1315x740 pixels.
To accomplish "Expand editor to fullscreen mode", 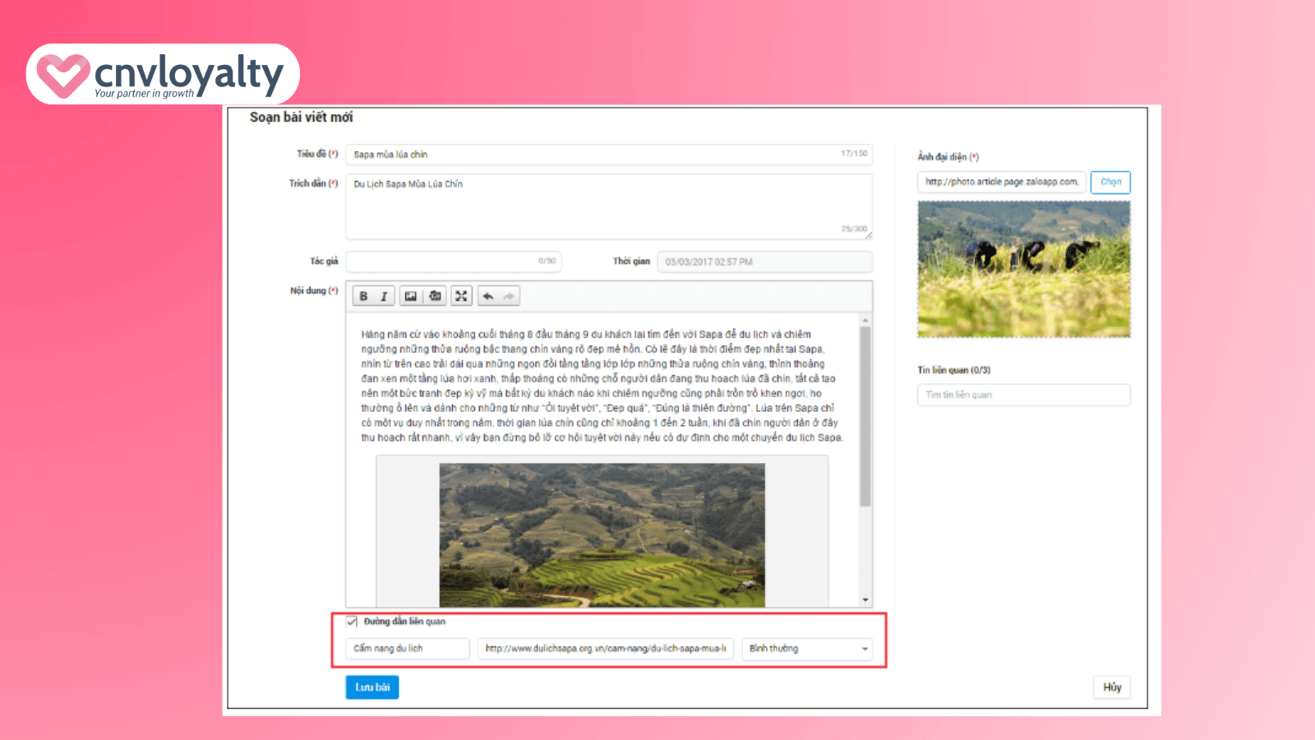I will point(461,296).
